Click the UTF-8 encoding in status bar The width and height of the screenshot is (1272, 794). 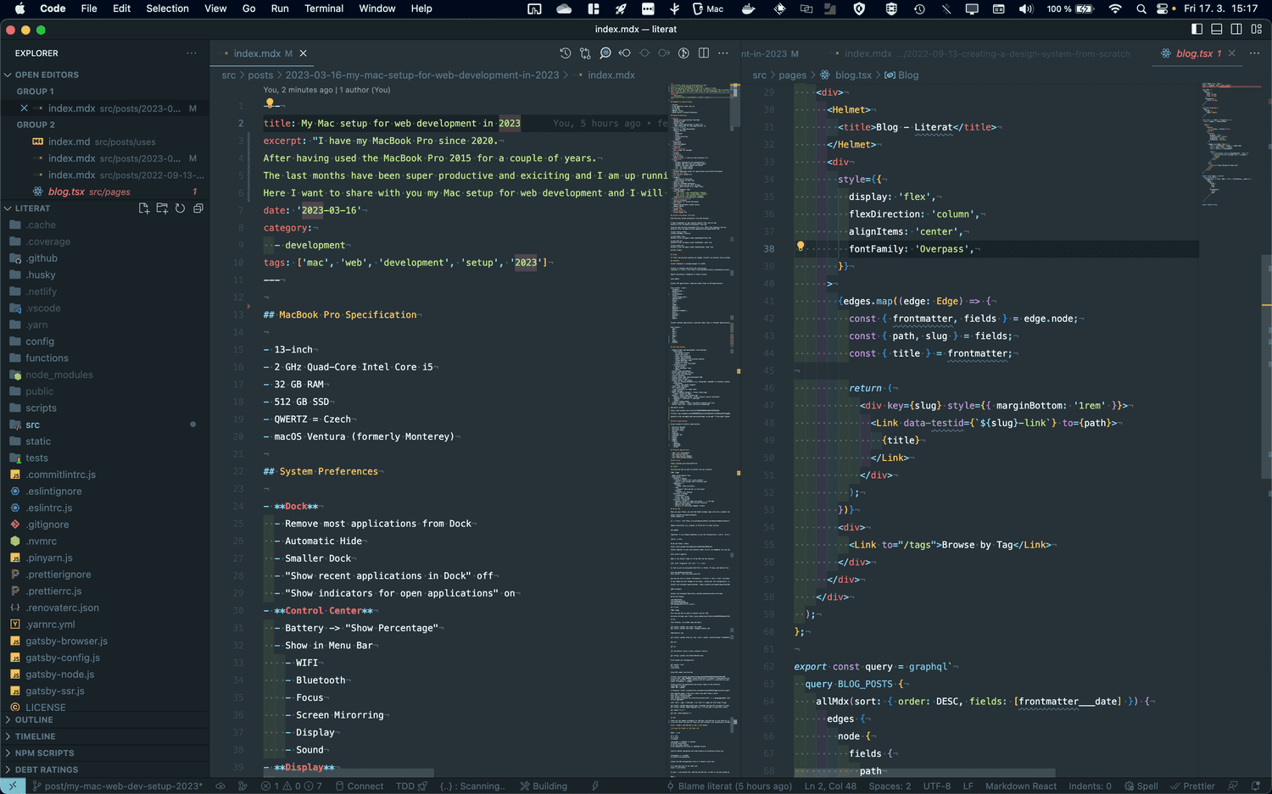click(937, 786)
